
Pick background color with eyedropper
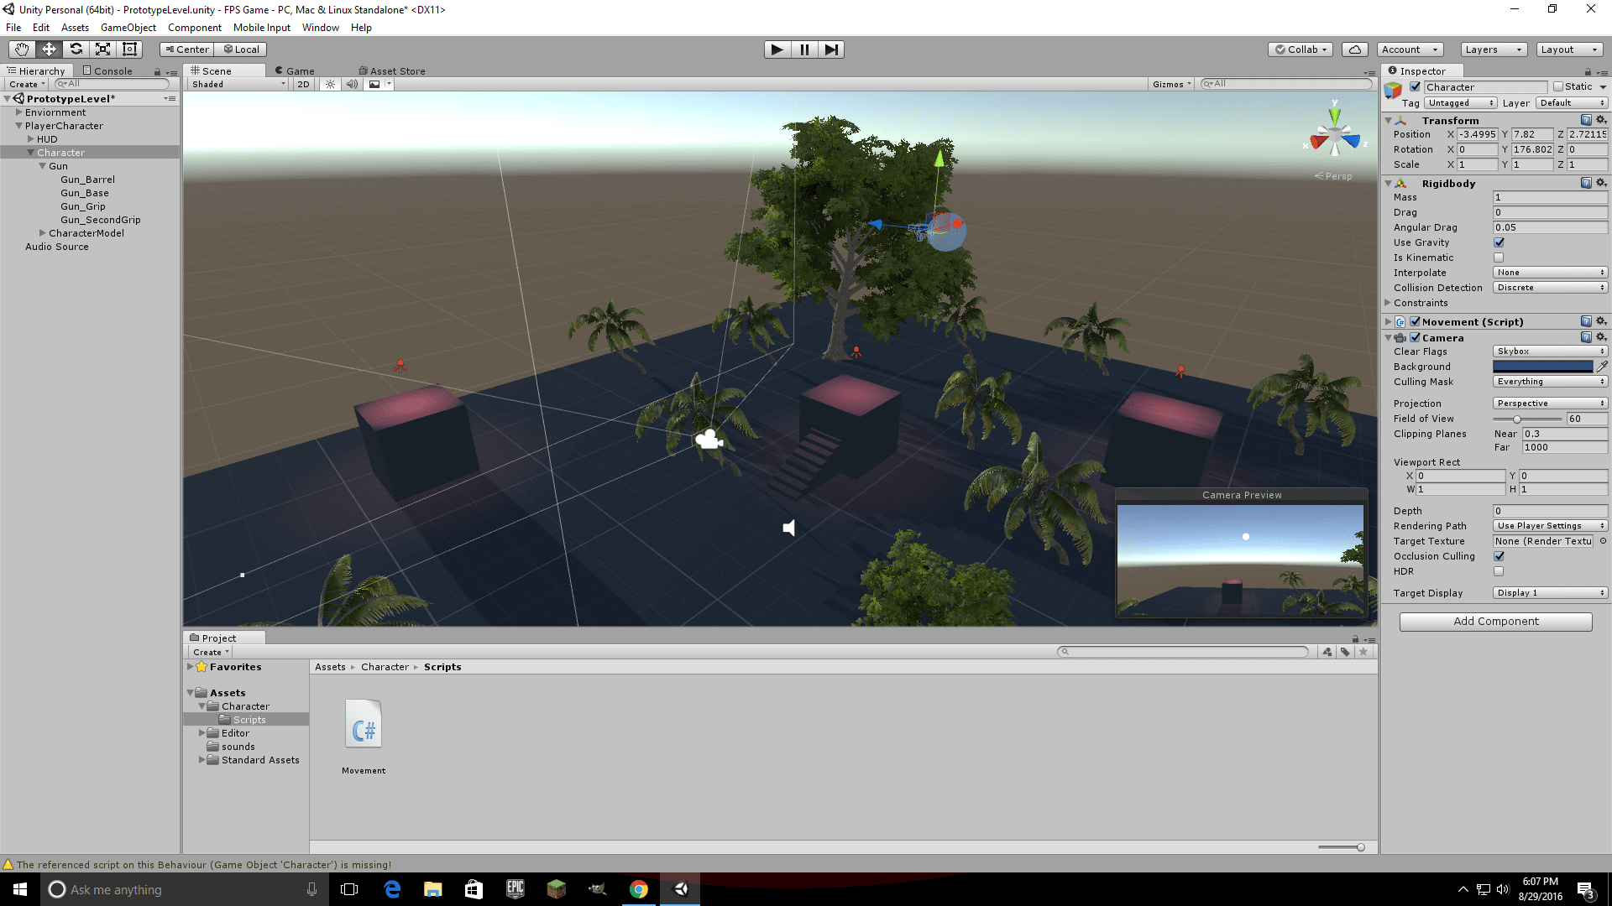tap(1602, 367)
